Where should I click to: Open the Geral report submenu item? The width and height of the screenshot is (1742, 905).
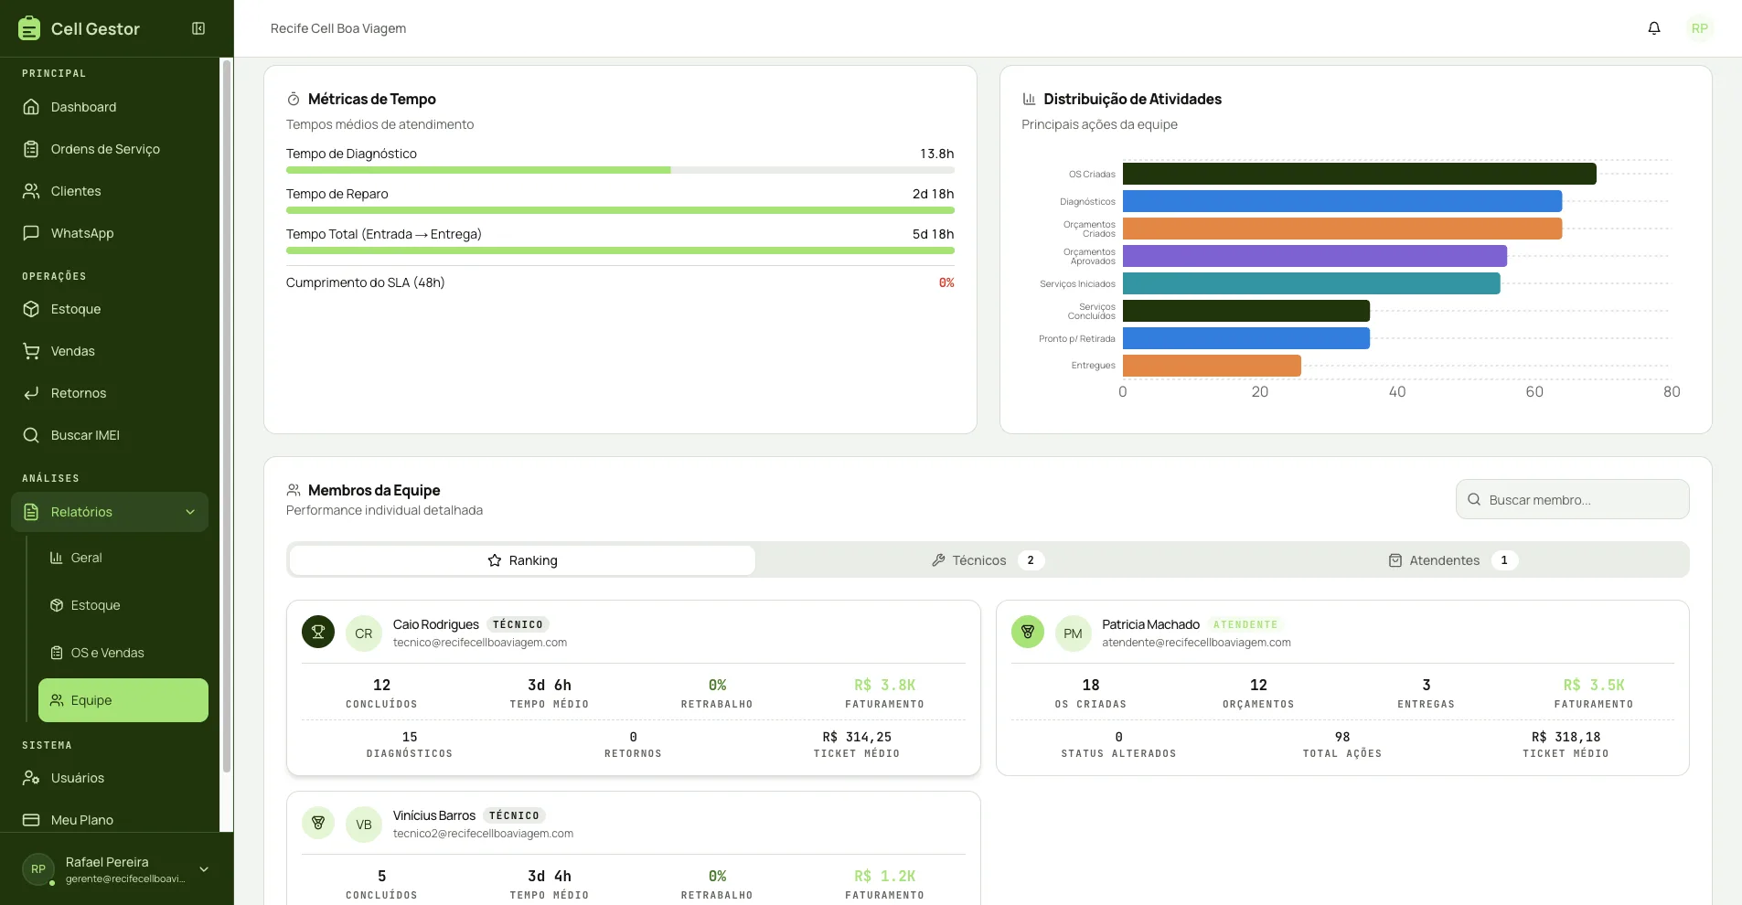123,558
